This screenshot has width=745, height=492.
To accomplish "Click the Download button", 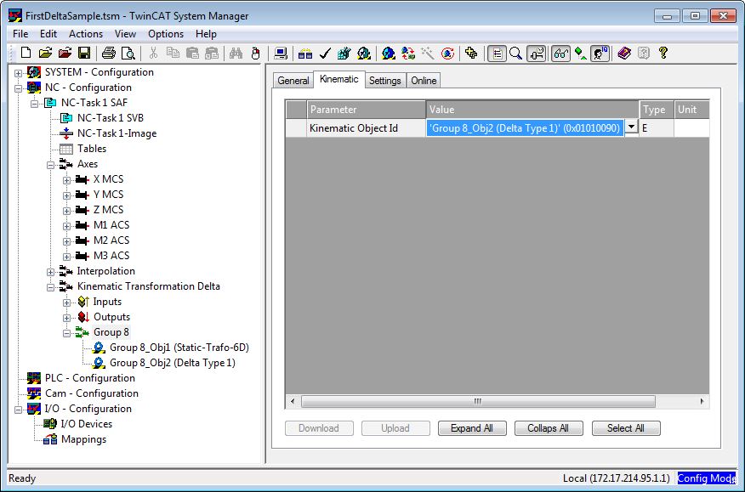I will point(319,428).
